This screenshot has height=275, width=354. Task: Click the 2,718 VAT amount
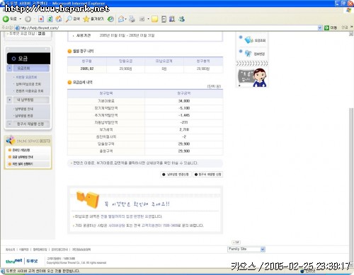[184, 129]
